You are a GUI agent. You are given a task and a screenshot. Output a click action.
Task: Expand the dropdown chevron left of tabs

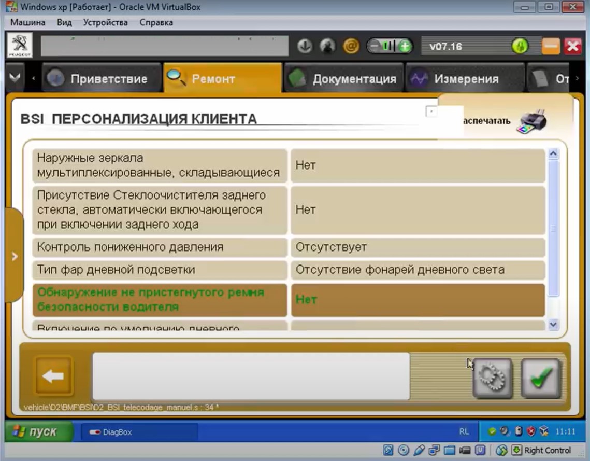pyautogui.click(x=15, y=78)
